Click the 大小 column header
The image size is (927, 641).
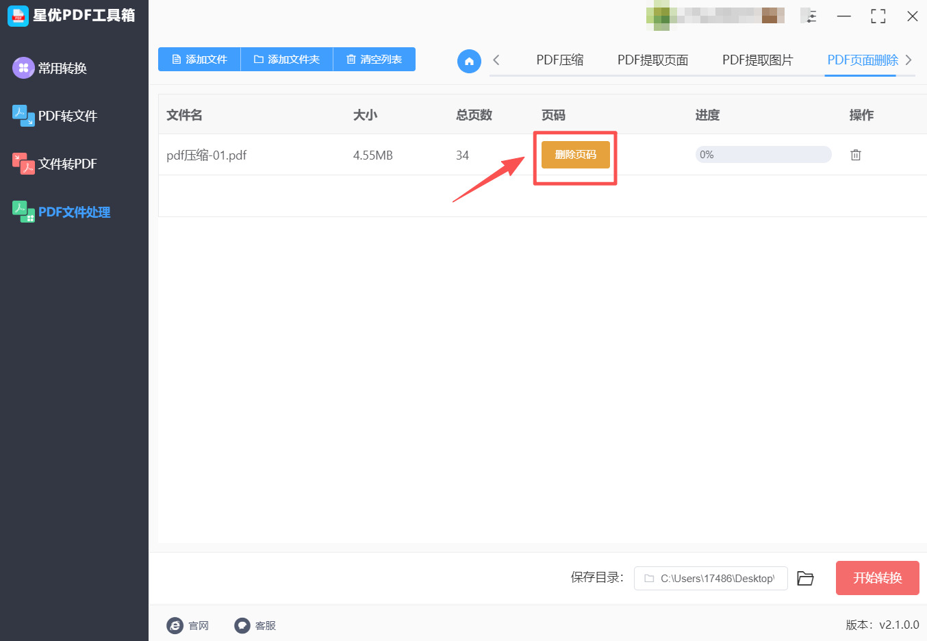point(365,115)
